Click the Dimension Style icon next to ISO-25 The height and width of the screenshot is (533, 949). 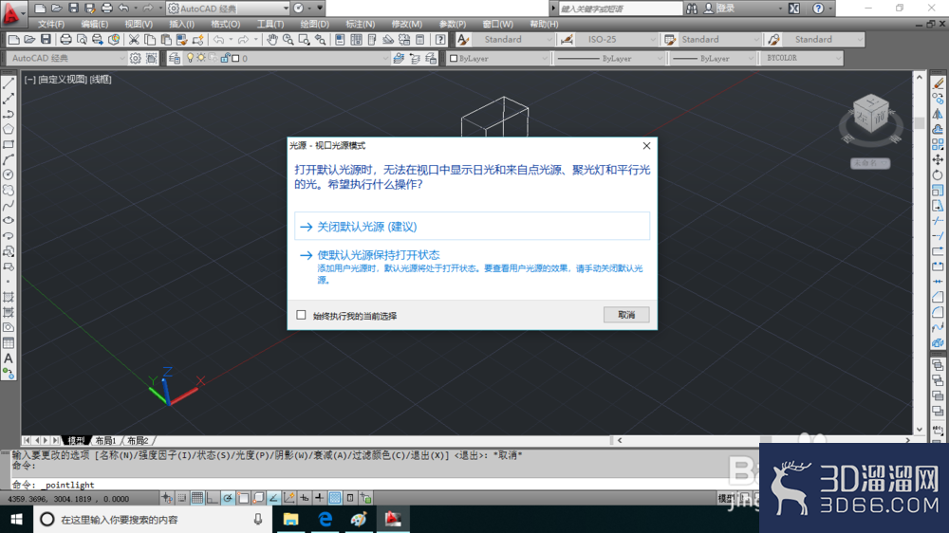(x=567, y=39)
